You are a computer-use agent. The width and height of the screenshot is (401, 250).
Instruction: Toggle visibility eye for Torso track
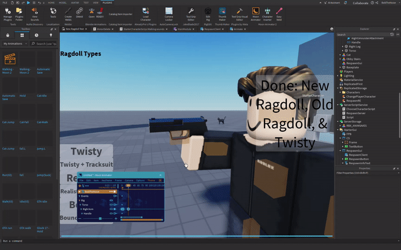pyautogui.click(x=111, y=204)
